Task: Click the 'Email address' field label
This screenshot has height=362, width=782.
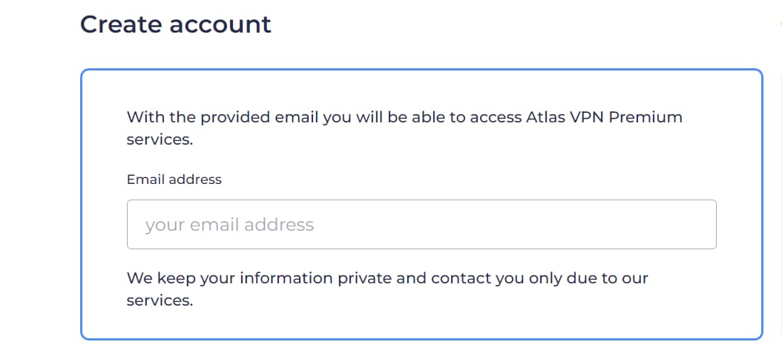Action: point(174,180)
